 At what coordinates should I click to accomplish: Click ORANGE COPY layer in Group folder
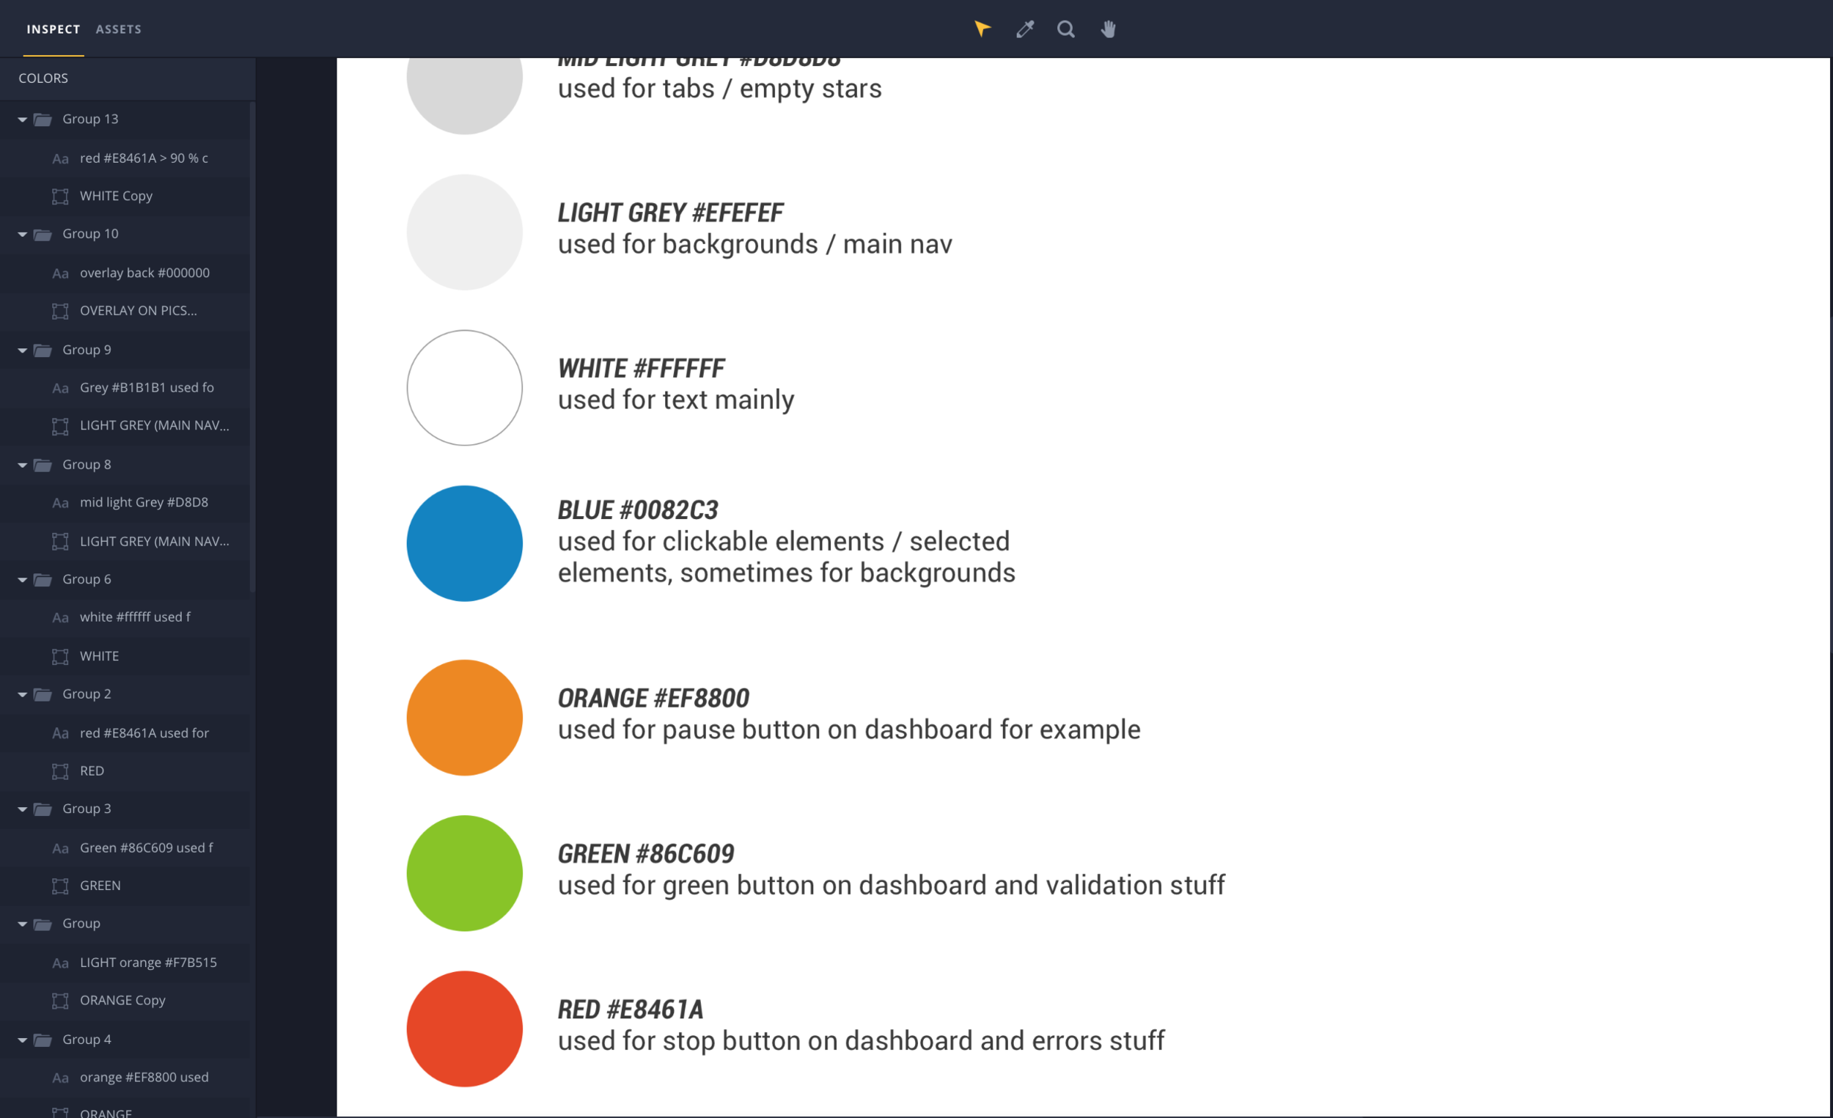pyautogui.click(x=122, y=999)
